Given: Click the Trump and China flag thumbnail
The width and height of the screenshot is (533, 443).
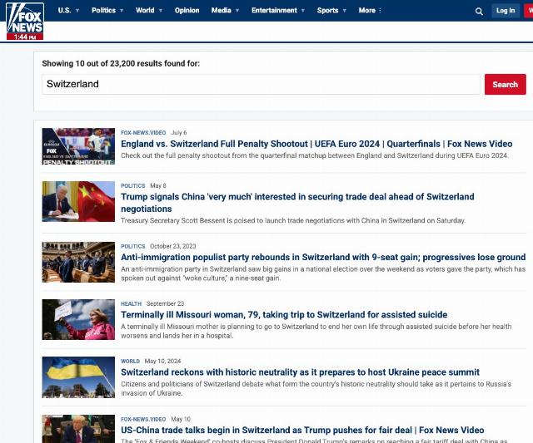Looking at the screenshot, I should click(78, 201).
